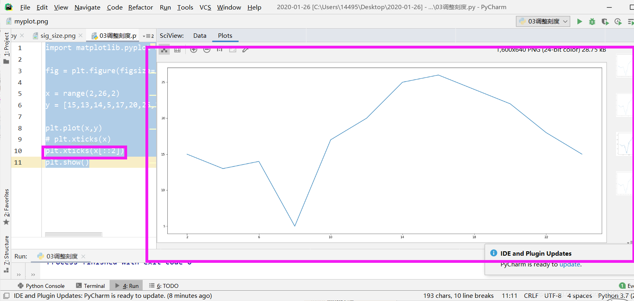This screenshot has width=634, height=301.
Task: Click IDE and Plugin Updates notification title
Action: [x=536, y=254]
